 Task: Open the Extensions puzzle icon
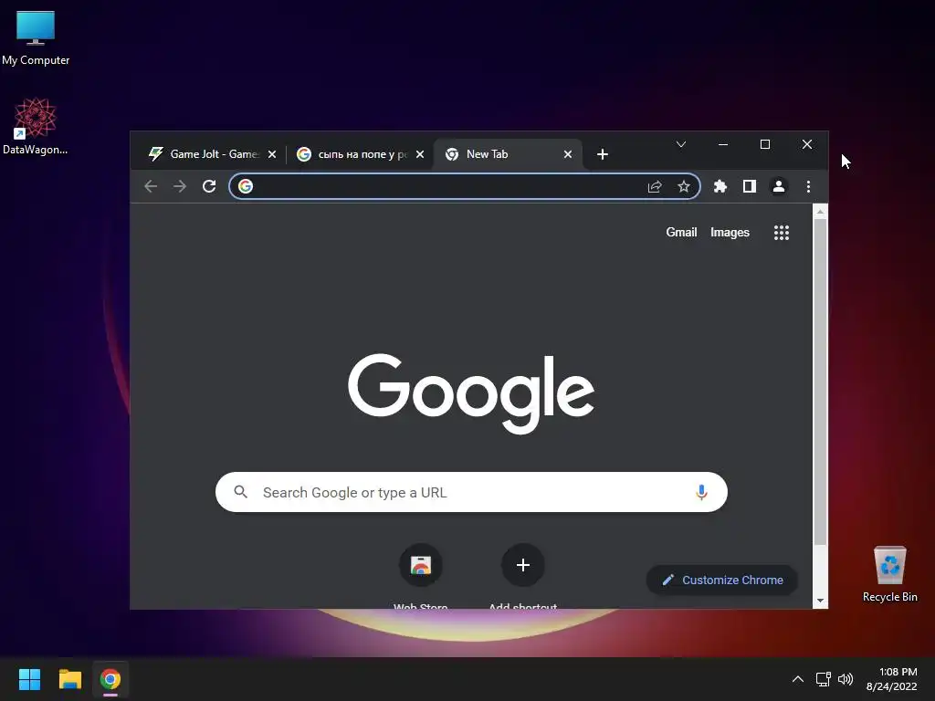click(720, 186)
